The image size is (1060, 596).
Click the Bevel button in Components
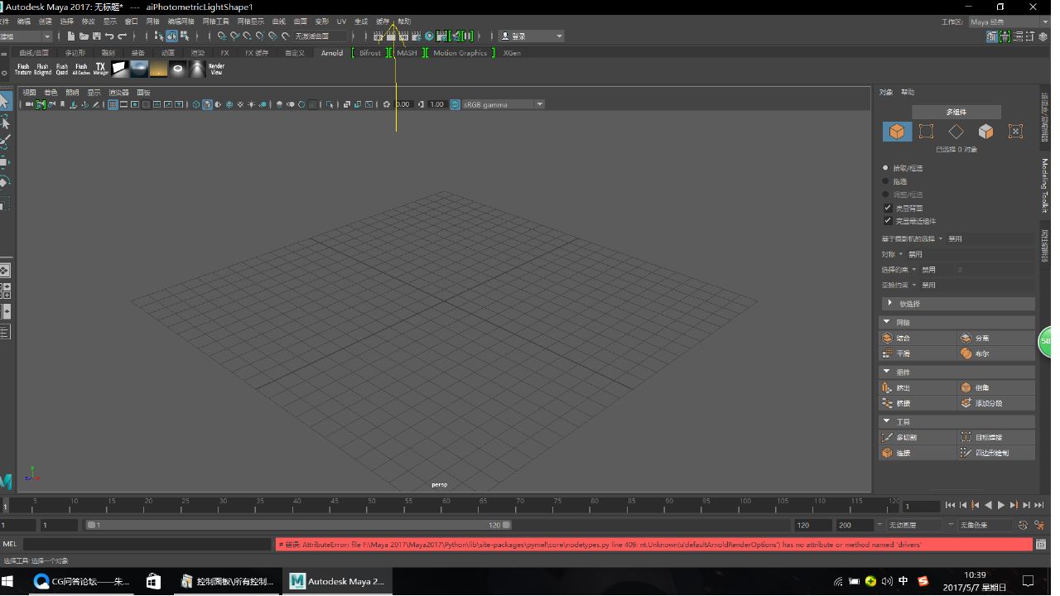996,387
